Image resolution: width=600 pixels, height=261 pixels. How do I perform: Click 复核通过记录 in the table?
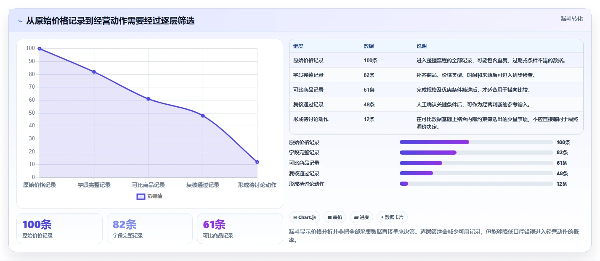click(x=308, y=105)
